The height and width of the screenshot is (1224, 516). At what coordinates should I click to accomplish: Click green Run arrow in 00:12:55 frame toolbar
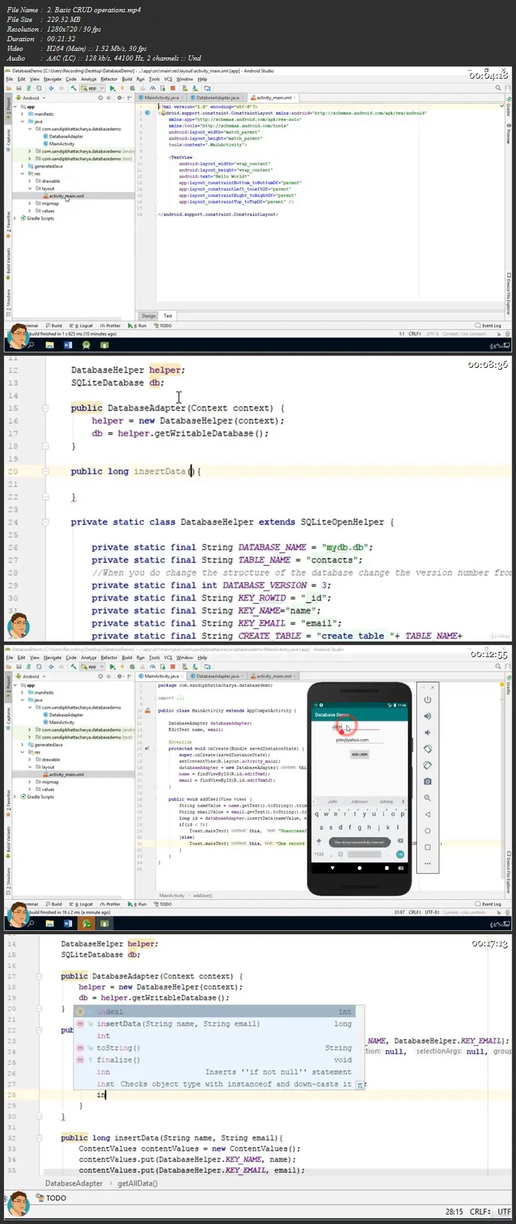pos(112,667)
